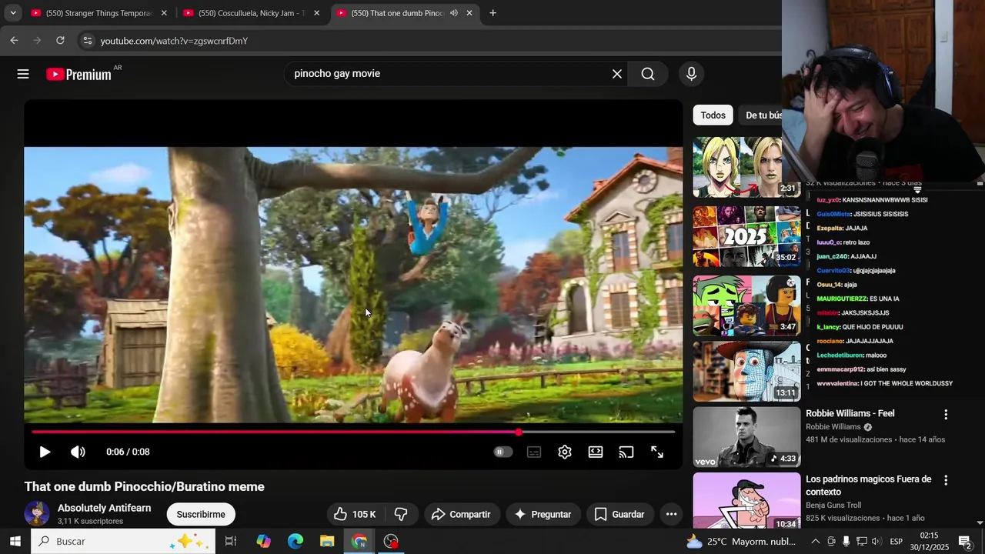Open the Robbie Williams vevo 4:33 thumbnail
This screenshot has width=985, height=554.
coord(746,437)
